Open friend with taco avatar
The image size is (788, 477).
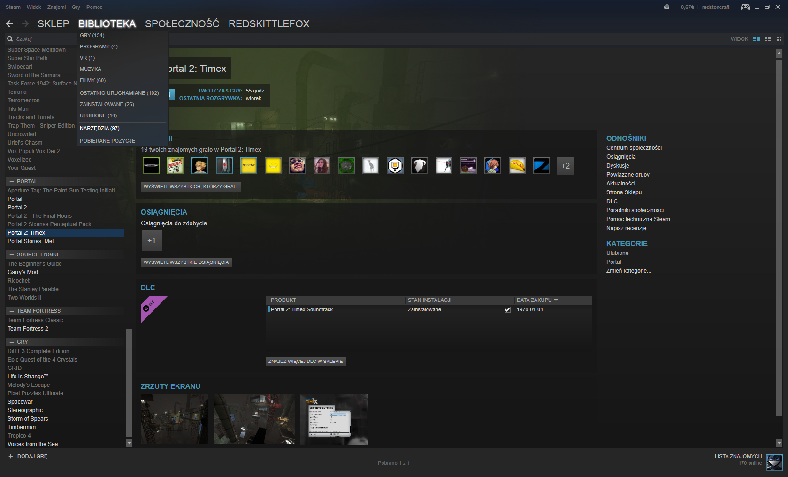(x=517, y=166)
